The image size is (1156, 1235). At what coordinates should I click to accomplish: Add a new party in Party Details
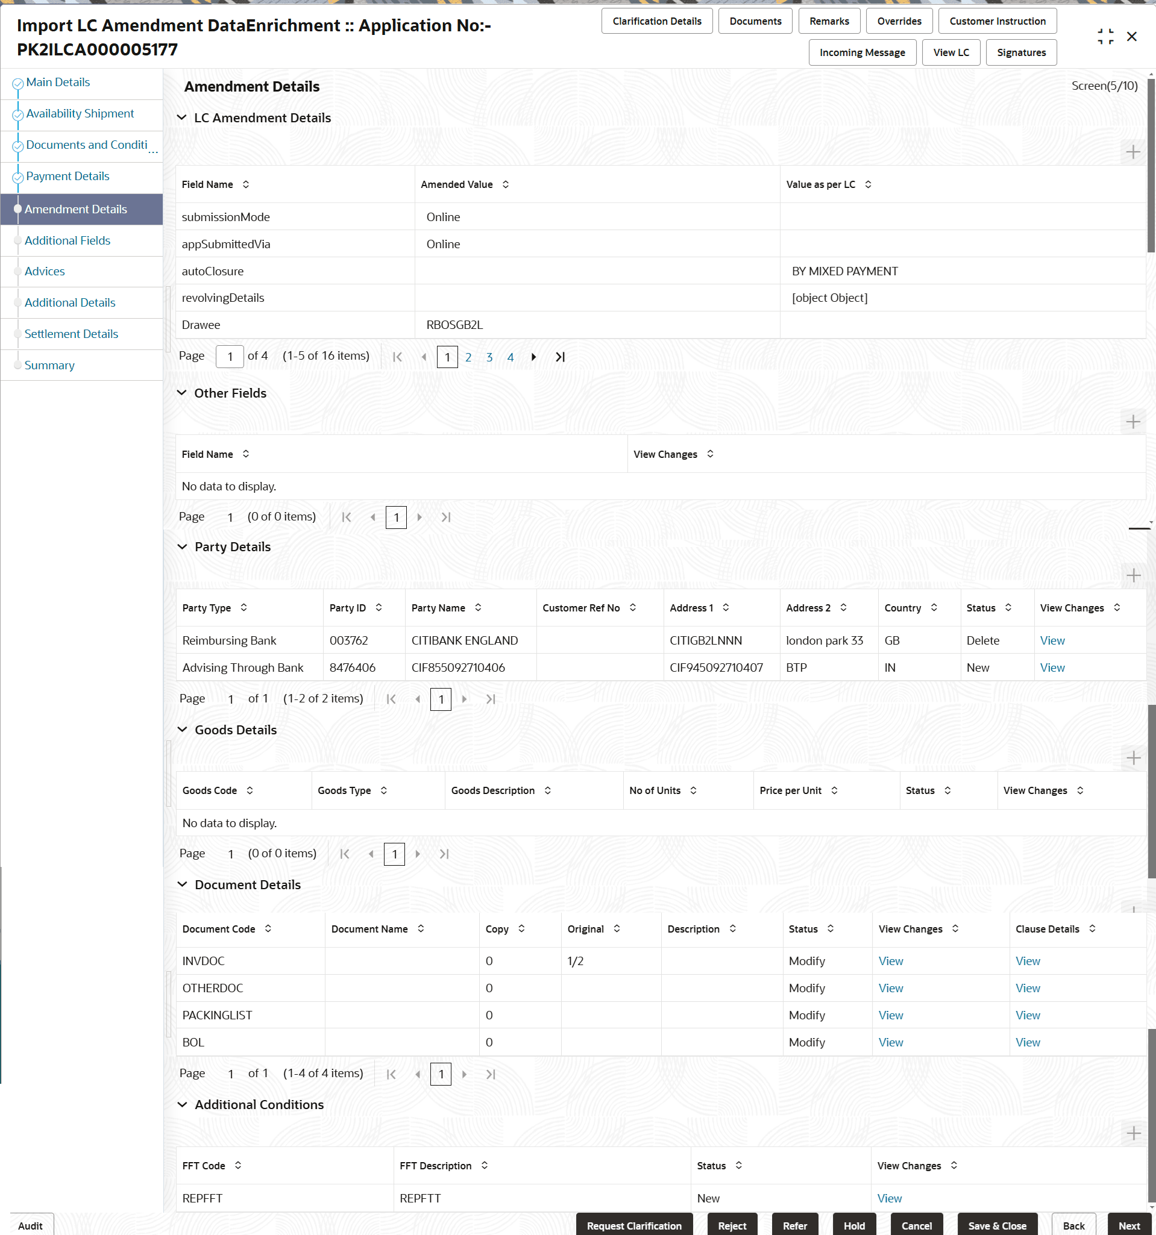click(1134, 575)
